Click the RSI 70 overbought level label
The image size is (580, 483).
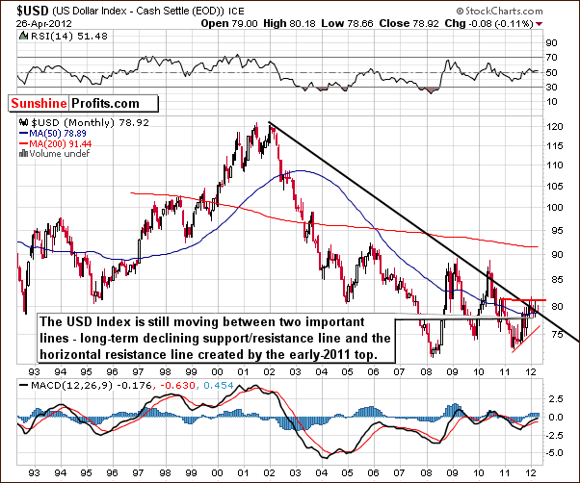[x=551, y=57]
